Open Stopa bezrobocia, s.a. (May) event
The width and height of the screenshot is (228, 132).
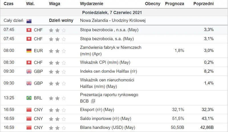107,39
